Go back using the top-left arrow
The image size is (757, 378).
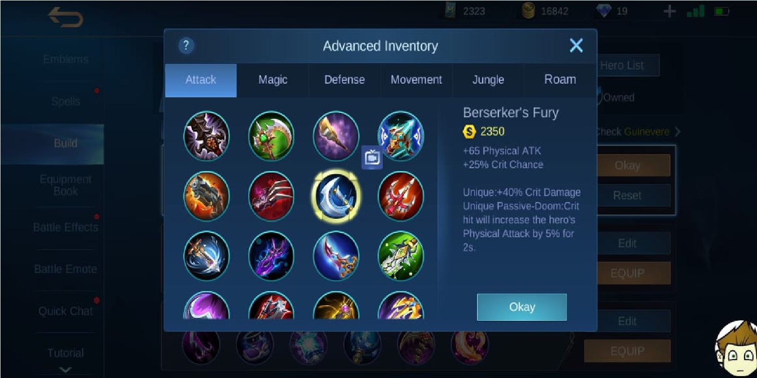tap(66, 17)
